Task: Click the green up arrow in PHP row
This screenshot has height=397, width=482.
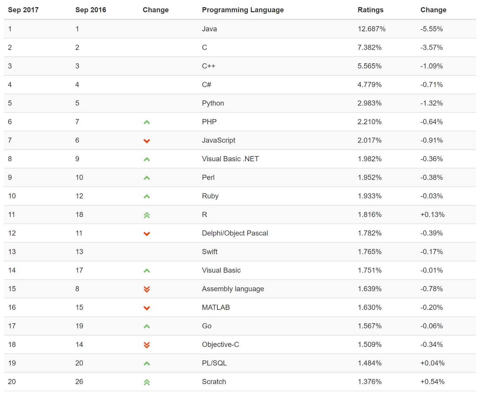Action: click(147, 122)
